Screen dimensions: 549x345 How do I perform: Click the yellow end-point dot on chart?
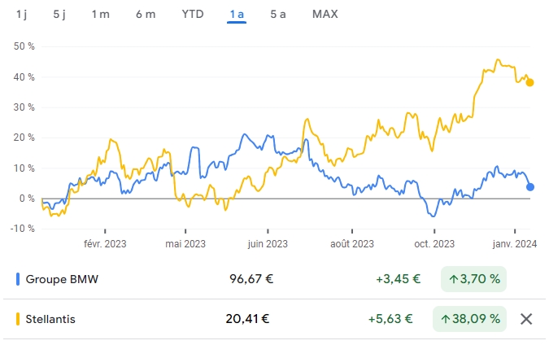click(530, 82)
